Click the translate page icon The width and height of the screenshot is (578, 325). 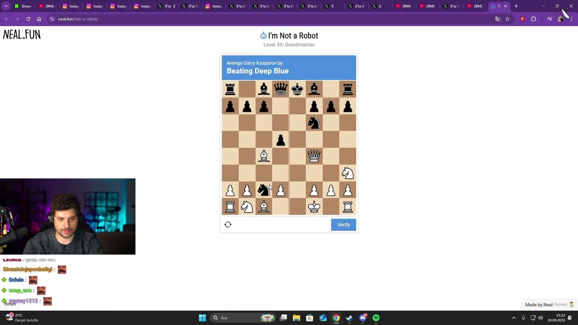tap(498, 19)
